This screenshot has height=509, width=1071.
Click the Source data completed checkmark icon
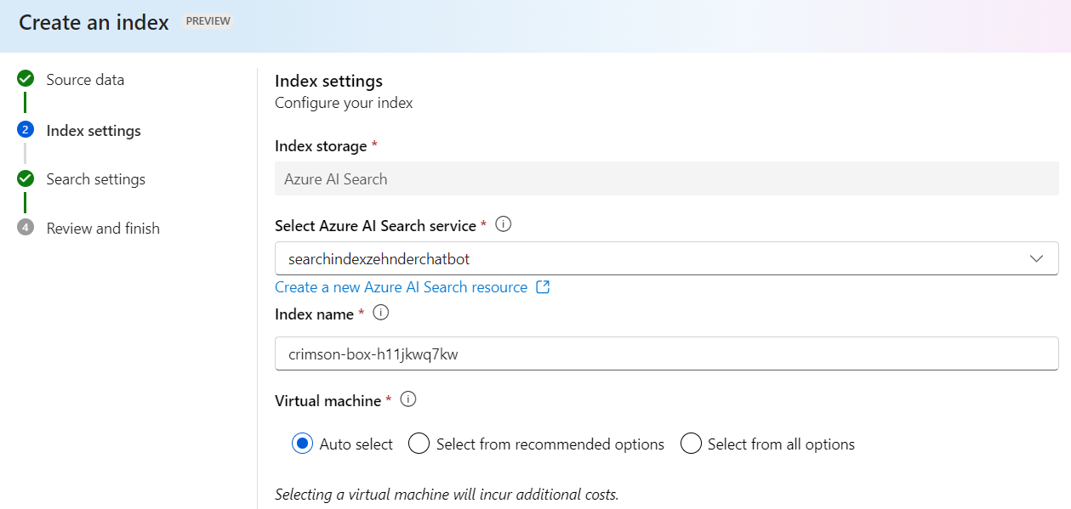(x=26, y=79)
